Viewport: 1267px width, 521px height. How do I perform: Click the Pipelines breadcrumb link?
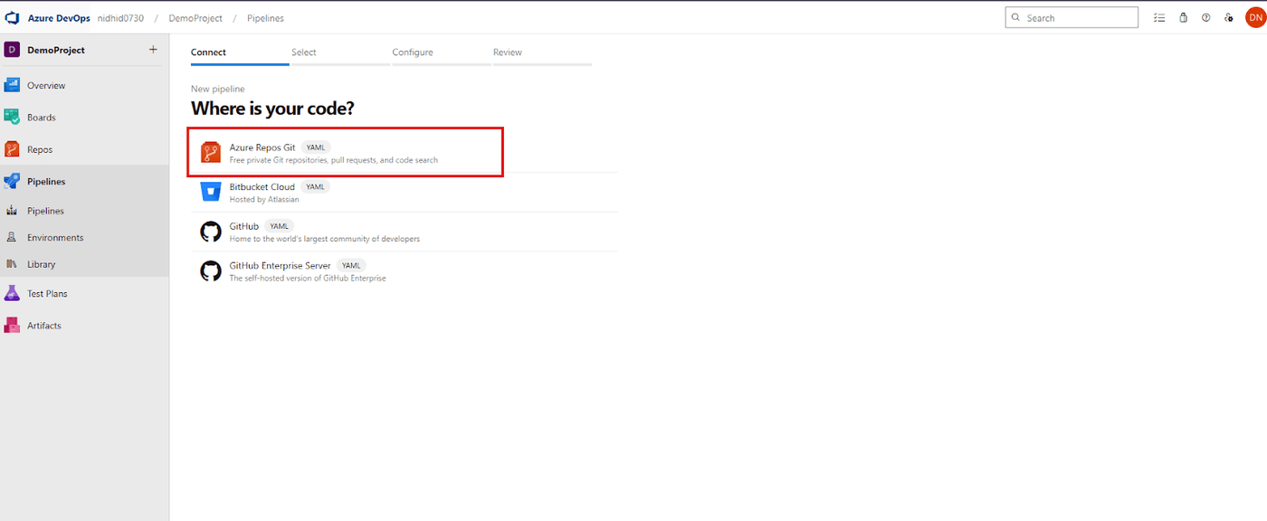(x=265, y=18)
